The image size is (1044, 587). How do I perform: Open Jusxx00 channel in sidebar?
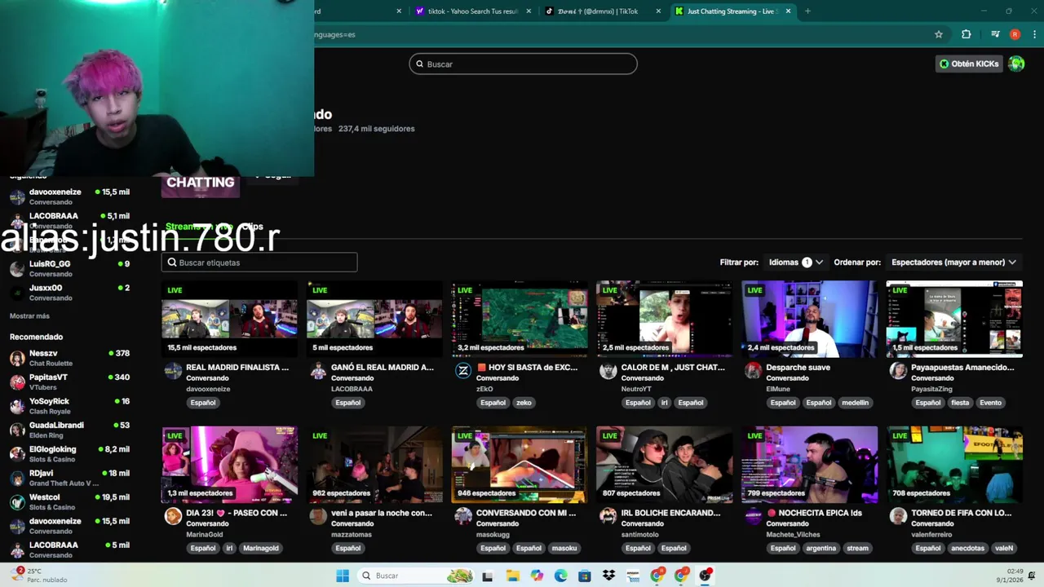pyautogui.click(x=69, y=292)
